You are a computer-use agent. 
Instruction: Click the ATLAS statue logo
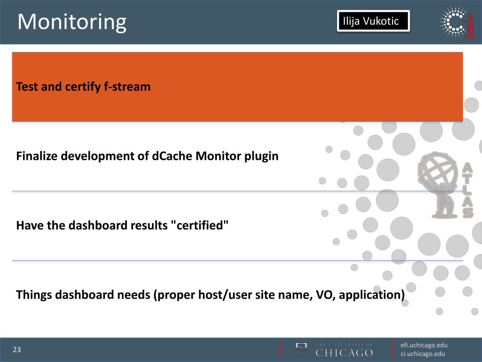[445, 185]
